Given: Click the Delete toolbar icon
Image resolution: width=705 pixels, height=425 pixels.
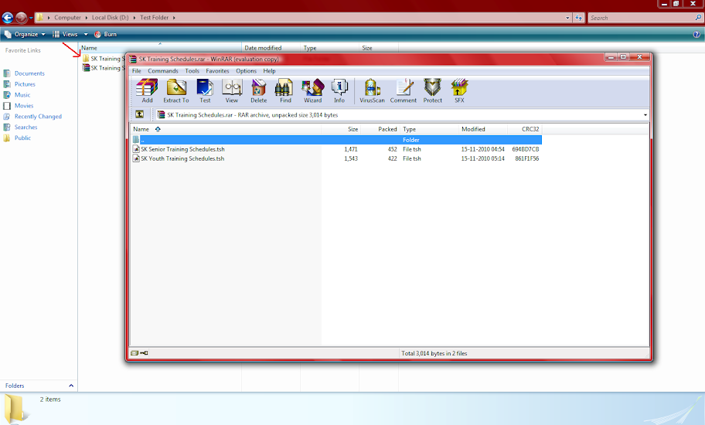Looking at the screenshot, I should point(259,90).
